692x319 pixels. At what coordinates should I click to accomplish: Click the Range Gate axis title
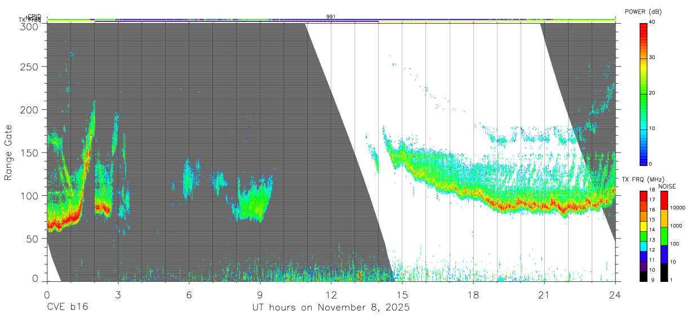8,152
